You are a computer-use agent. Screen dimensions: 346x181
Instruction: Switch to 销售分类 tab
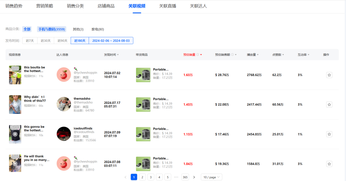75,6
